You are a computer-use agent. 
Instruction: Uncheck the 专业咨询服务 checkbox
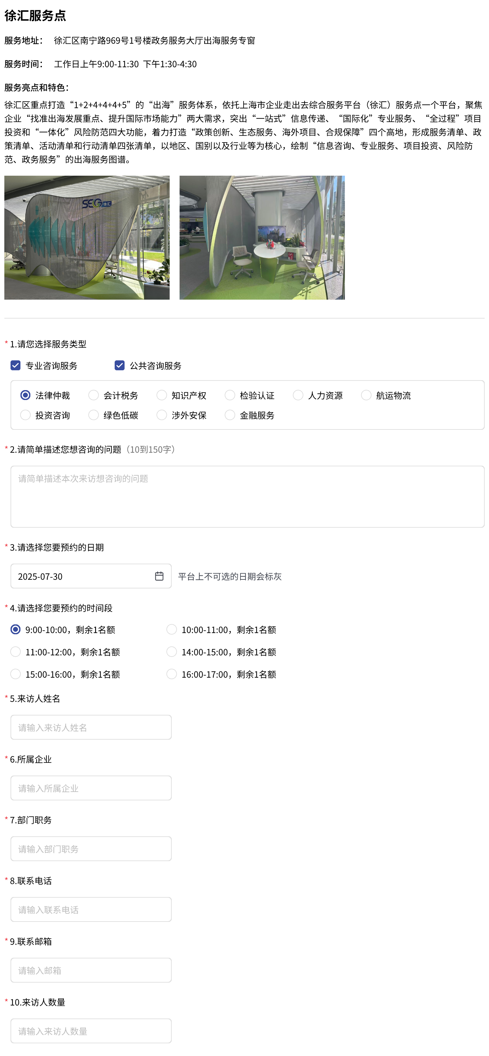(15, 365)
